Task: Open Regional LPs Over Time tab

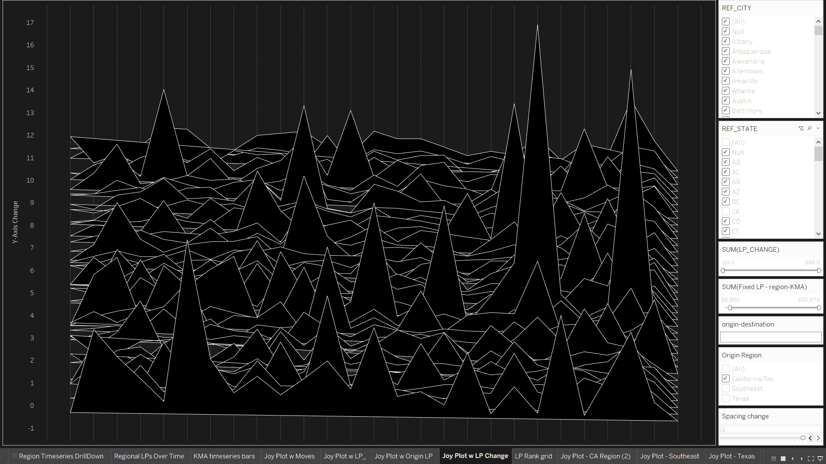Action: click(x=149, y=456)
